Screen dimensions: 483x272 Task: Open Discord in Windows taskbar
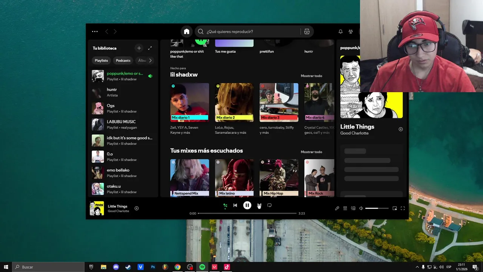coord(116,267)
